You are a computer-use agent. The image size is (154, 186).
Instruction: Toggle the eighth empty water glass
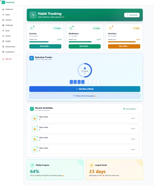coord(98,82)
